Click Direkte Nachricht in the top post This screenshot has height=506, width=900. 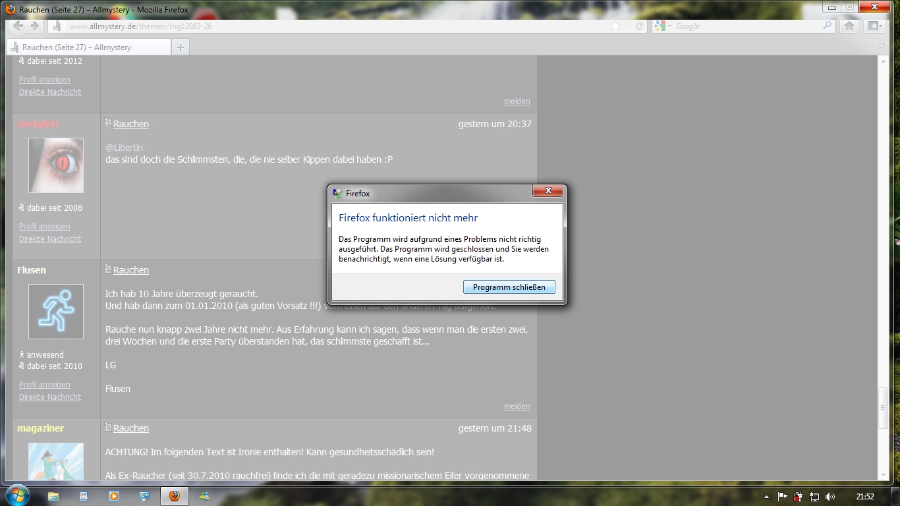click(49, 92)
